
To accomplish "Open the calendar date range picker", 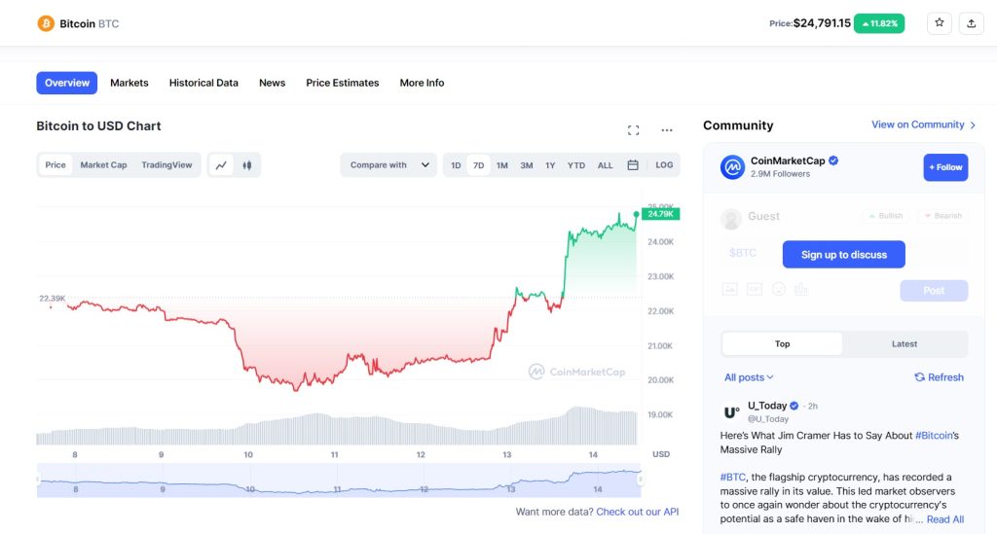I will coord(633,165).
